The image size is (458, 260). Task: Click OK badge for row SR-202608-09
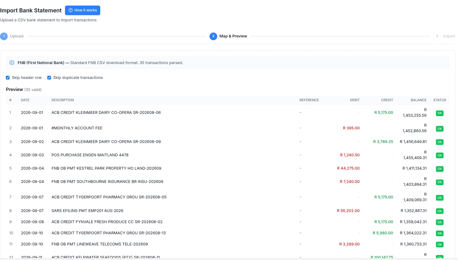coord(439,142)
